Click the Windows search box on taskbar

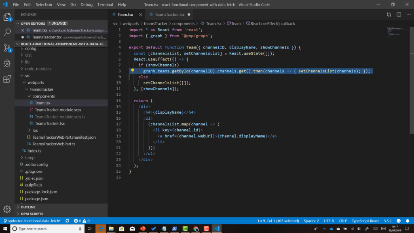click(x=48, y=229)
